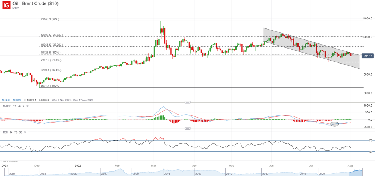The width and height of the screenshot is (376, 177).
Task: Open RSI 14 70 30 settings label
Action: (12, 132)
